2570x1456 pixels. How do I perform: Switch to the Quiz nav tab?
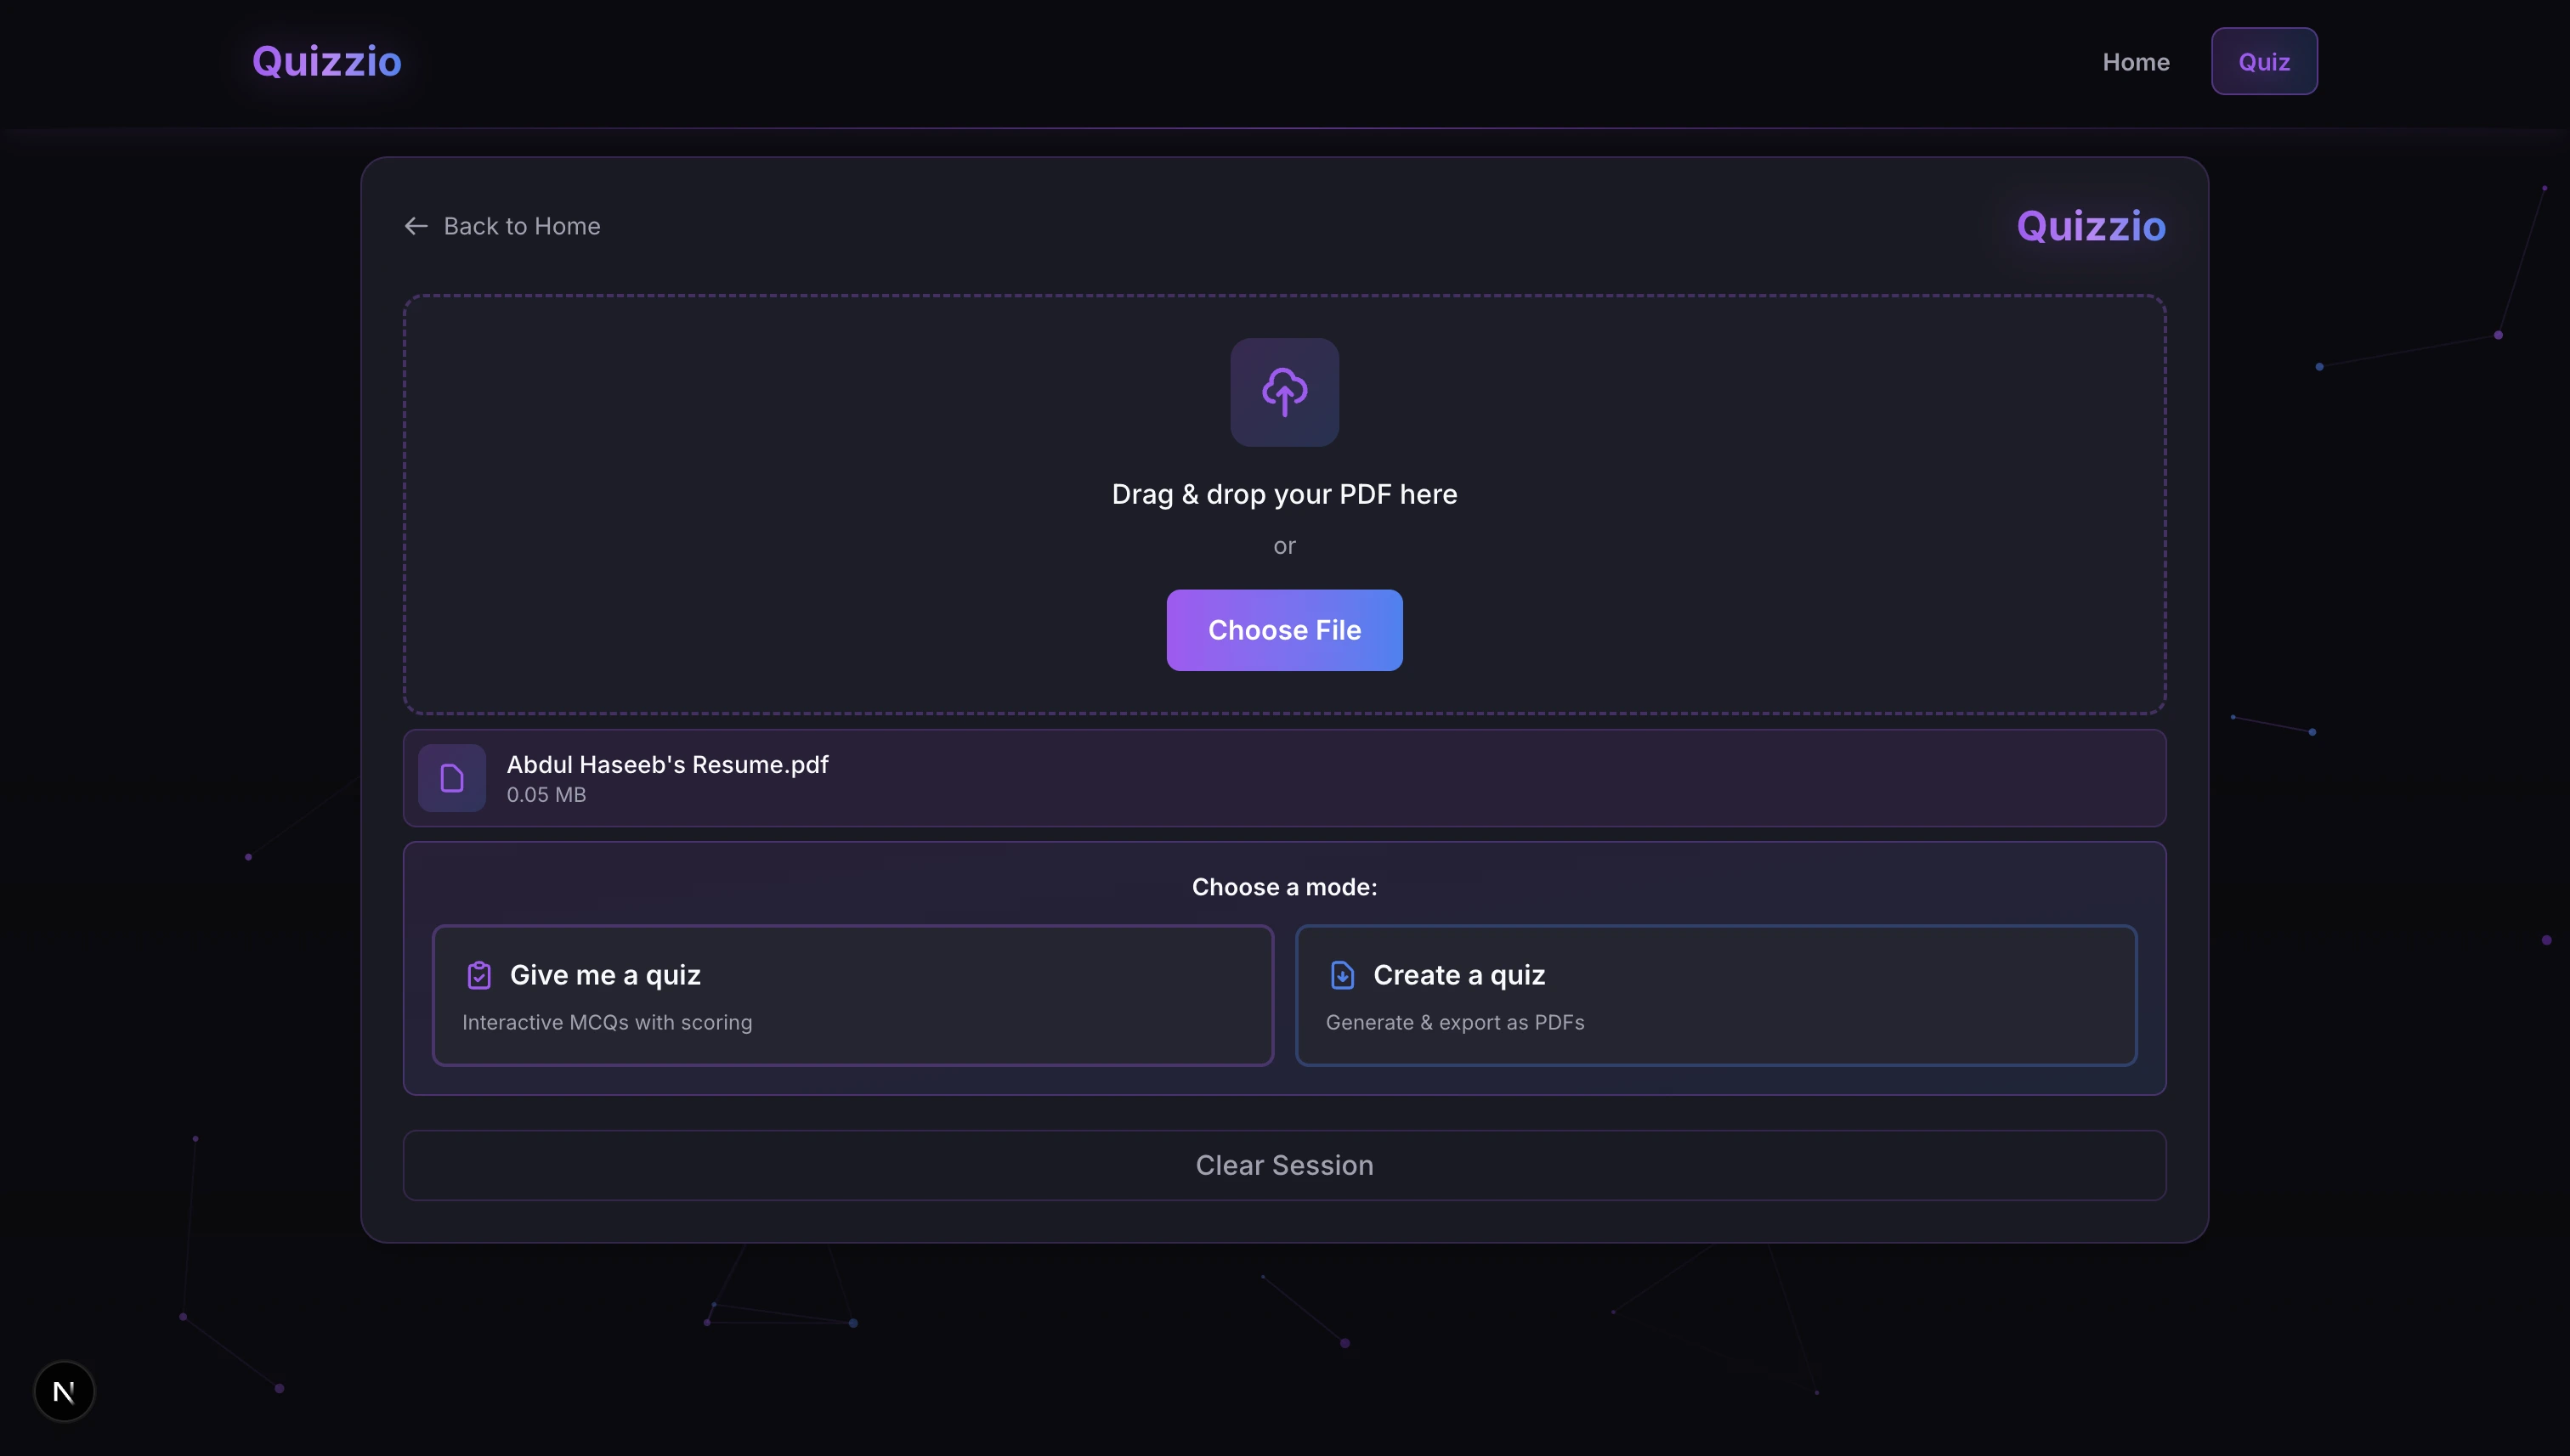[2264, 62]
